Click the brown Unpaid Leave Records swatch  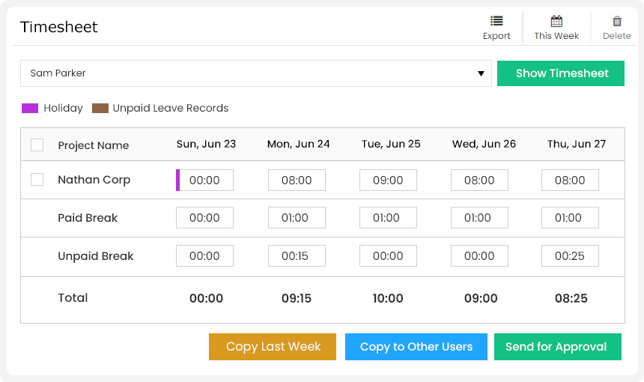pyautogui.click(x=100, y=108)
